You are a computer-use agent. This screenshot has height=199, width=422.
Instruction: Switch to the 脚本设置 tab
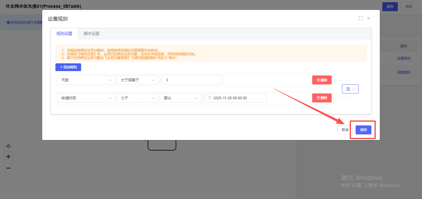click(x=92, y=34)
